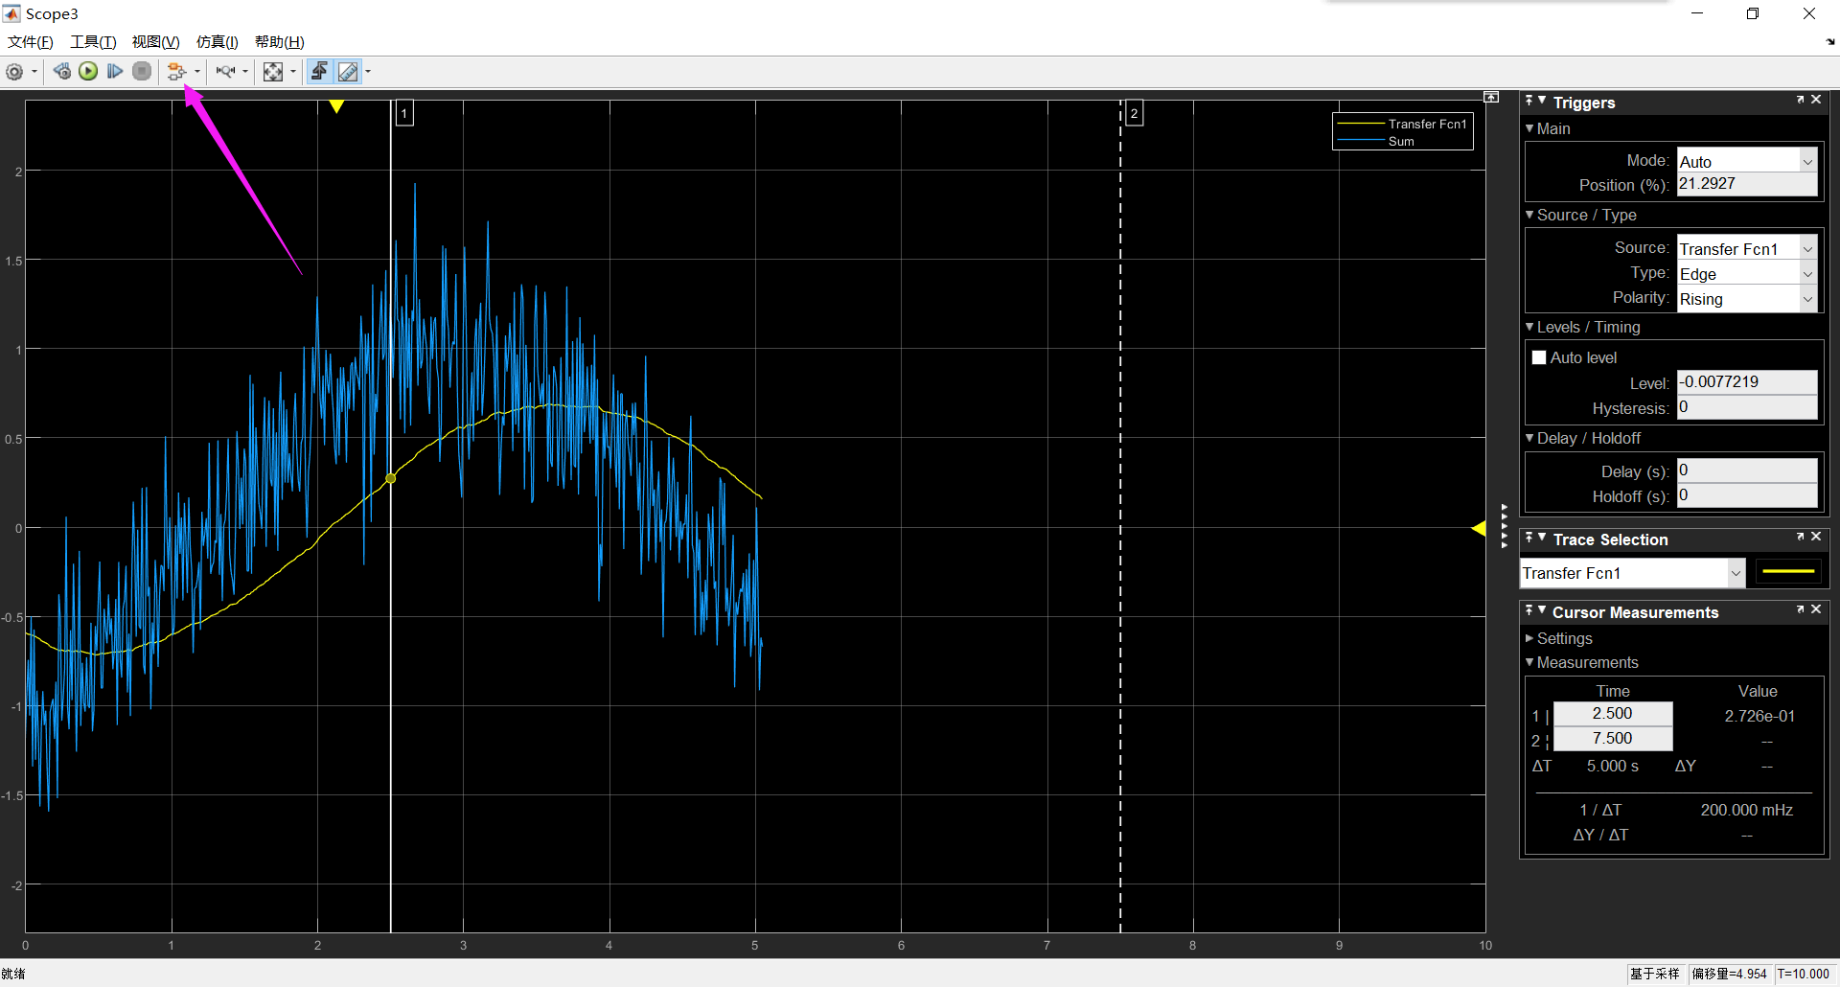
Task: Enable the Auto level checkbox
Action: coord(1539,357)
